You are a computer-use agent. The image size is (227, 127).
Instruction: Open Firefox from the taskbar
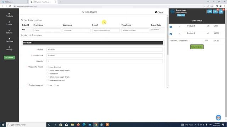[x=78, y=125]
